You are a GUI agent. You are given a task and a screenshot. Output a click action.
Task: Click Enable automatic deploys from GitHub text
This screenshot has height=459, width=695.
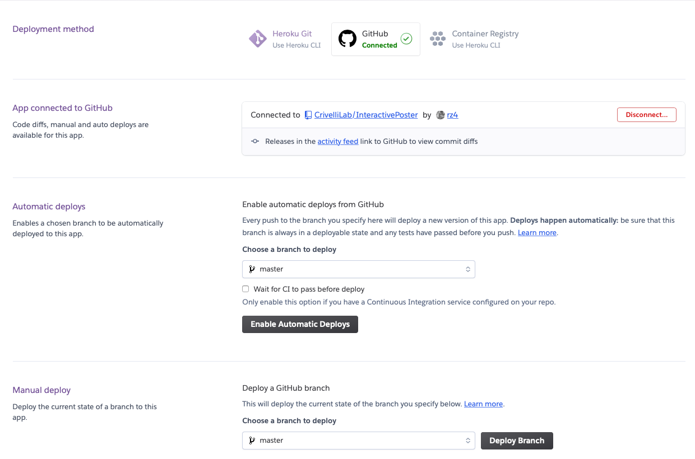click(x=313, y=204)
